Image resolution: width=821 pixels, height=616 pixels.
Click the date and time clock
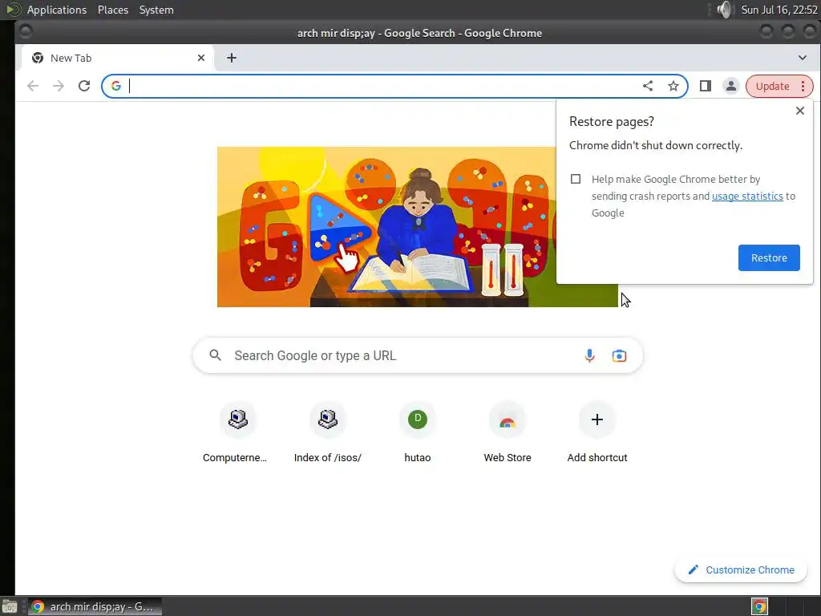click(x=779, y=10)
